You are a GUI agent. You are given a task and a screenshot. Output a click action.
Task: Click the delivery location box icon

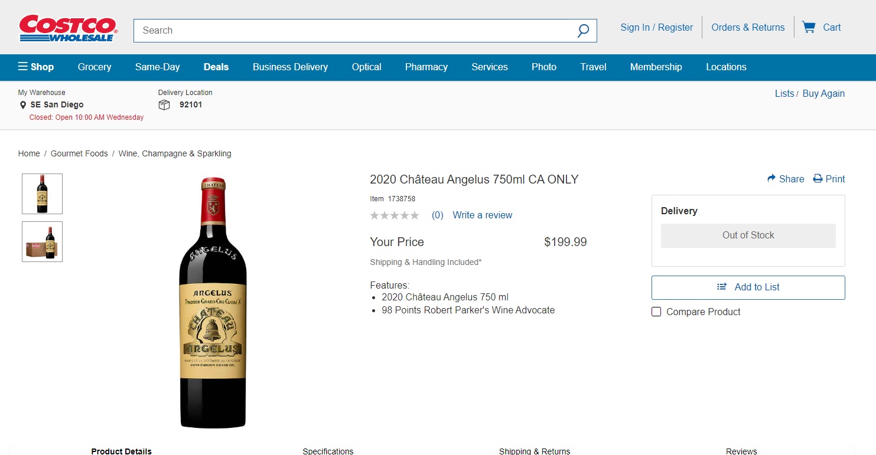click(164, 105)
